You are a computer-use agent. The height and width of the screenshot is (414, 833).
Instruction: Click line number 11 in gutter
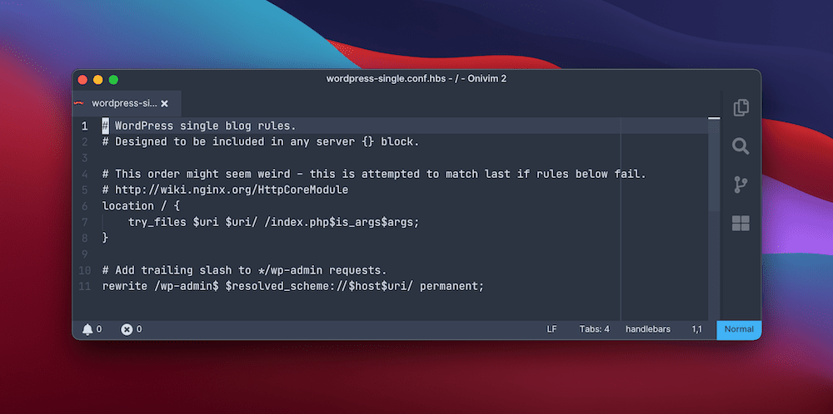(84, 286)
